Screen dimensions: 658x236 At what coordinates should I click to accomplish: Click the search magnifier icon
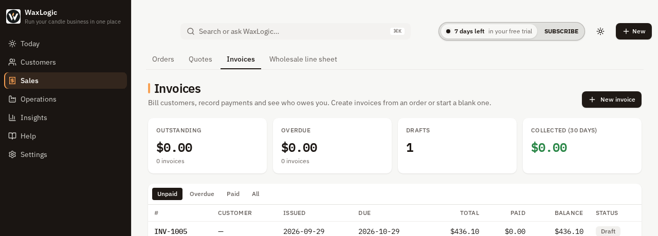[191, 31]
